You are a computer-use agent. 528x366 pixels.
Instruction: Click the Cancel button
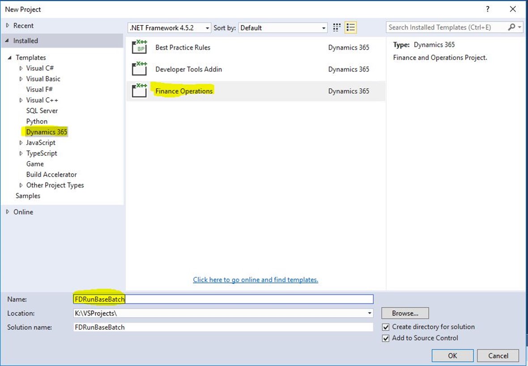498,356
